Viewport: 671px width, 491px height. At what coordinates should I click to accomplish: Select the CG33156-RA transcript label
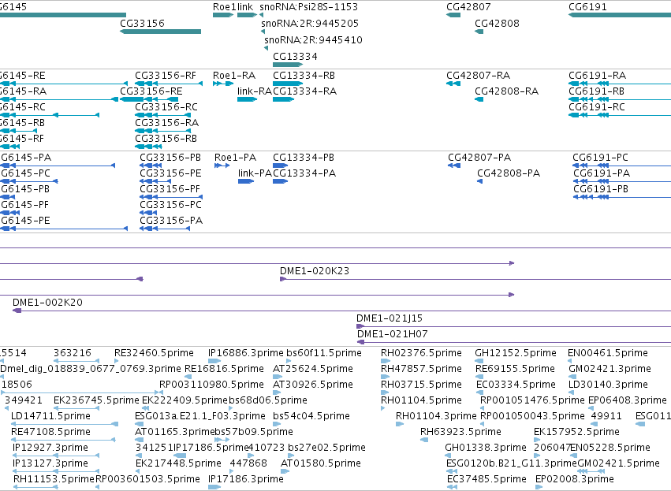pos(167,123)
